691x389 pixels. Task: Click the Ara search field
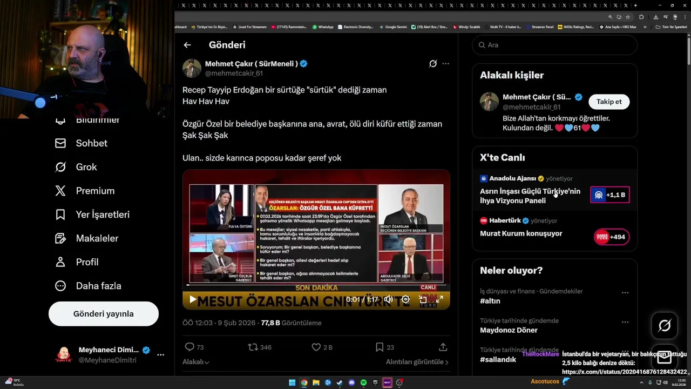554,45
